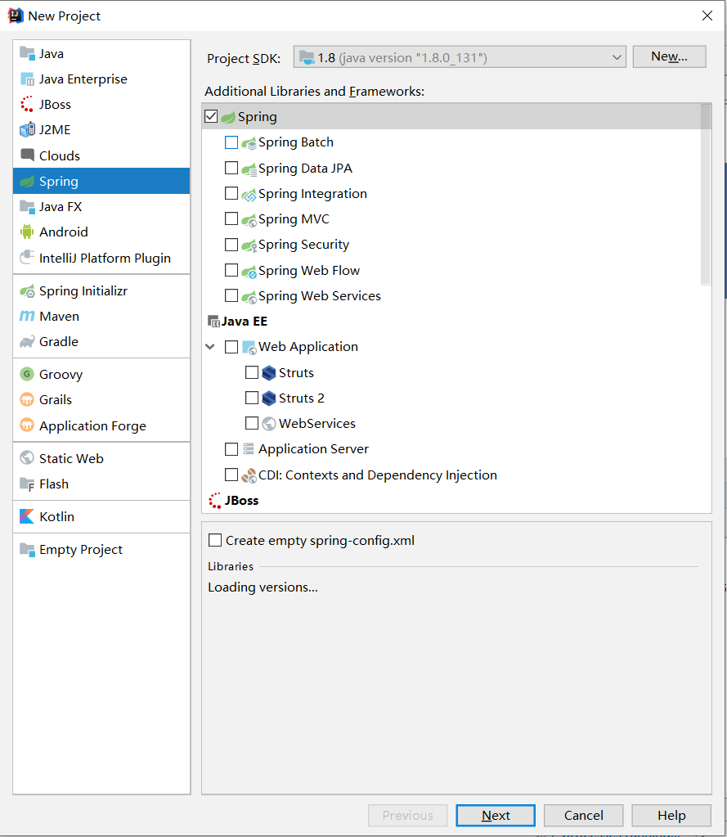Screen dimensions: 727x837
Task: Select the Spring MVC row label
Action: [x=294, y=218]
